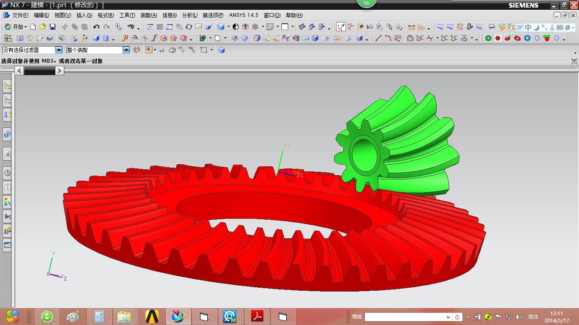579x325 pixels.
Task: Toggle the IME half-moon width icon
Action: 536,27
